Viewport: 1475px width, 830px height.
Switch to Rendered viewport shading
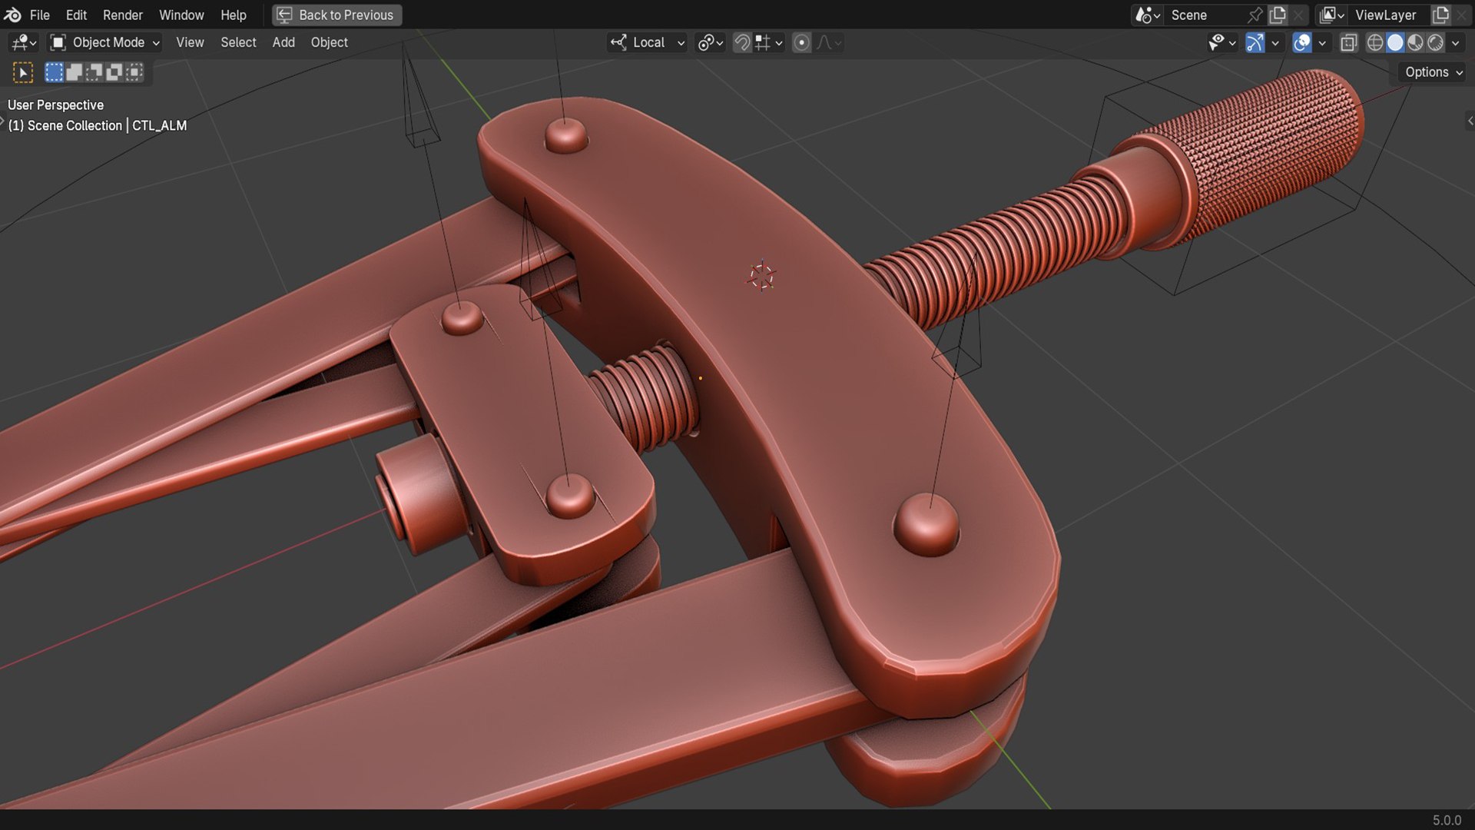pyautogui.click(x=1435, y=42)
